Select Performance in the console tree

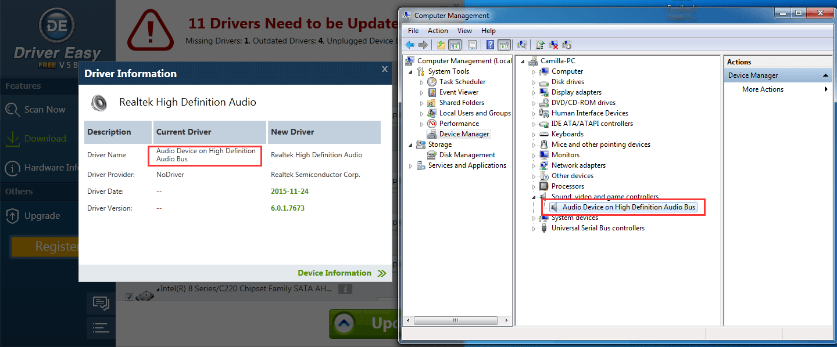[459, 124]
